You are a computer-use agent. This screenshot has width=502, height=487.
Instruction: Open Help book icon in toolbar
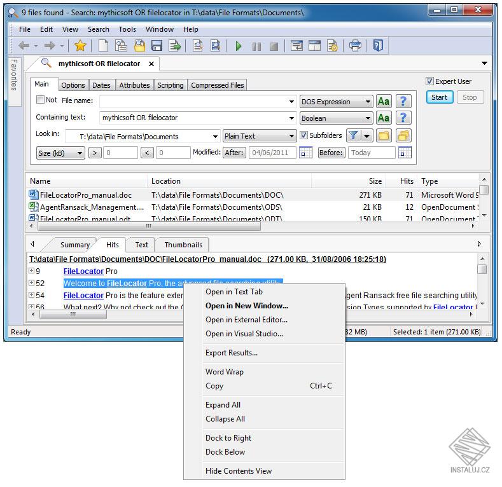pyautogui.click(x=378, y=45)
